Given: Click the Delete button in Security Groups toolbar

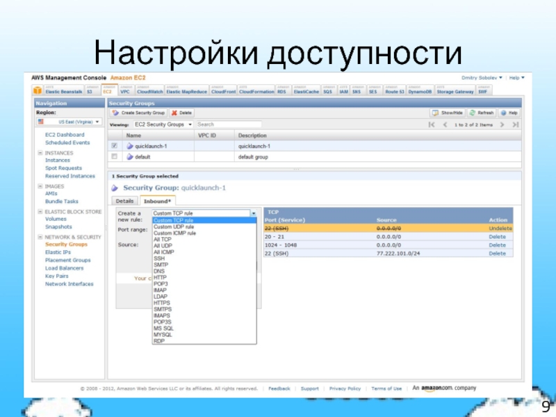Looking at the screenshot, I should click(x=181, y=113).
